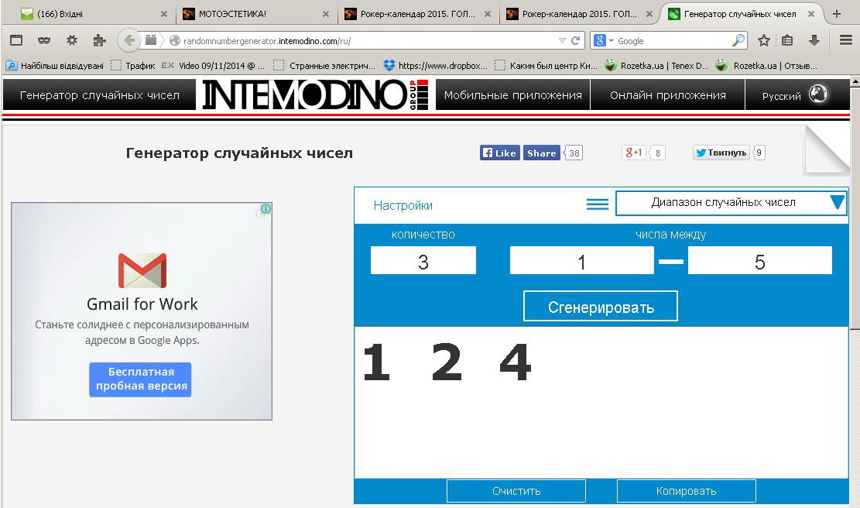Click the Facebook Like button
Viewport: 860px width, 508px height.
pos(499,153)
